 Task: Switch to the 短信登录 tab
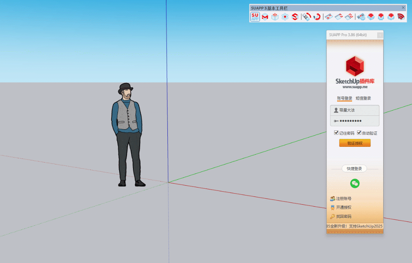coord(363,98)
